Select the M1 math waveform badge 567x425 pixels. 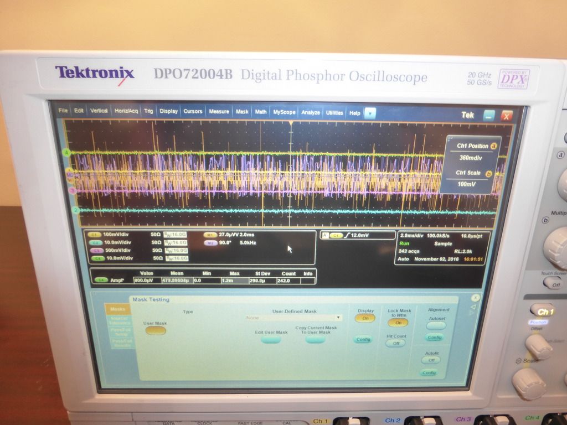[x=210, y=235]
